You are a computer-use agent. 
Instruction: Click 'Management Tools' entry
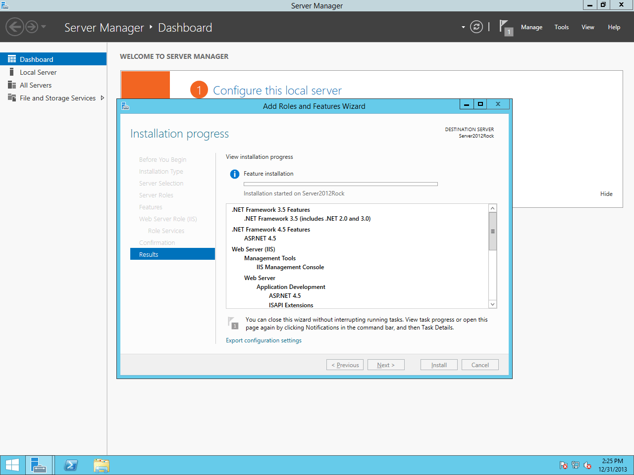pos(269,258)
